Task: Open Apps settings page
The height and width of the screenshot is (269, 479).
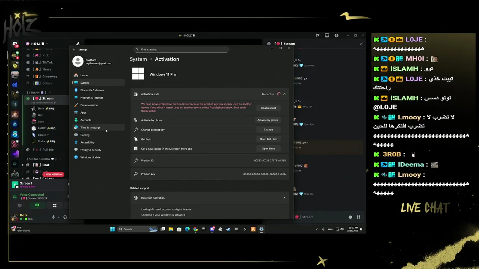Action: tap(98, 112)
